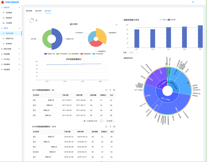Open column settings gear for 2017年度 table

coord(114,90)
